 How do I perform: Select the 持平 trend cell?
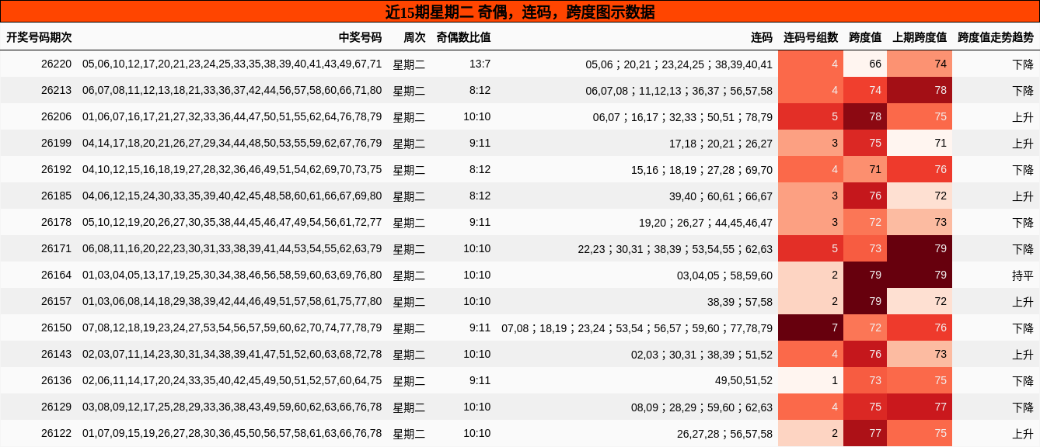[1023, 275]
